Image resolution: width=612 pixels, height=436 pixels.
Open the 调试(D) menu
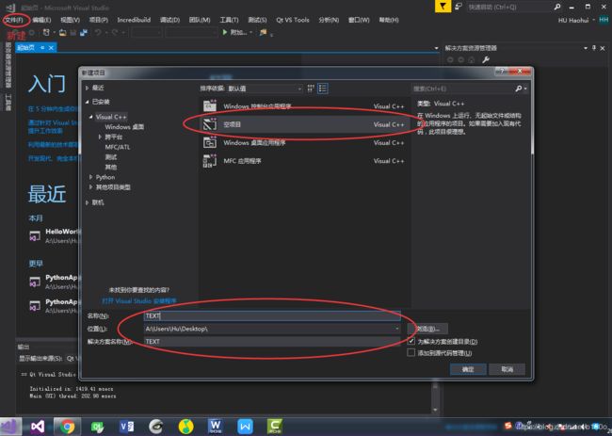[169, 20]
